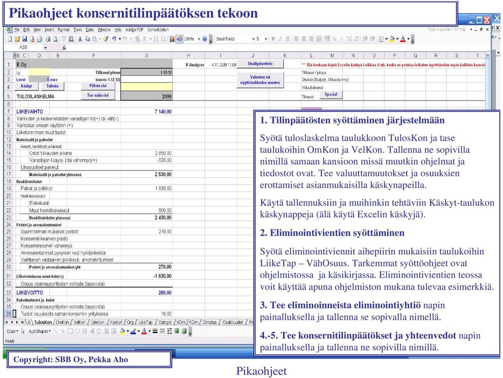This screenshot has height=378, width=503.
Task: Click the Special button
Action: (331, 95)
